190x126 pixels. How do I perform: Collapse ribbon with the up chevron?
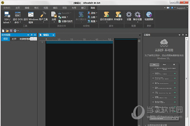pos(165,8)
